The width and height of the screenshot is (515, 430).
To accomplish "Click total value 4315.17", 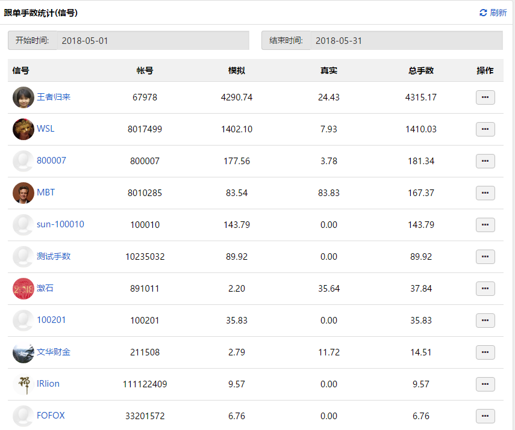I will click(421, 97).
